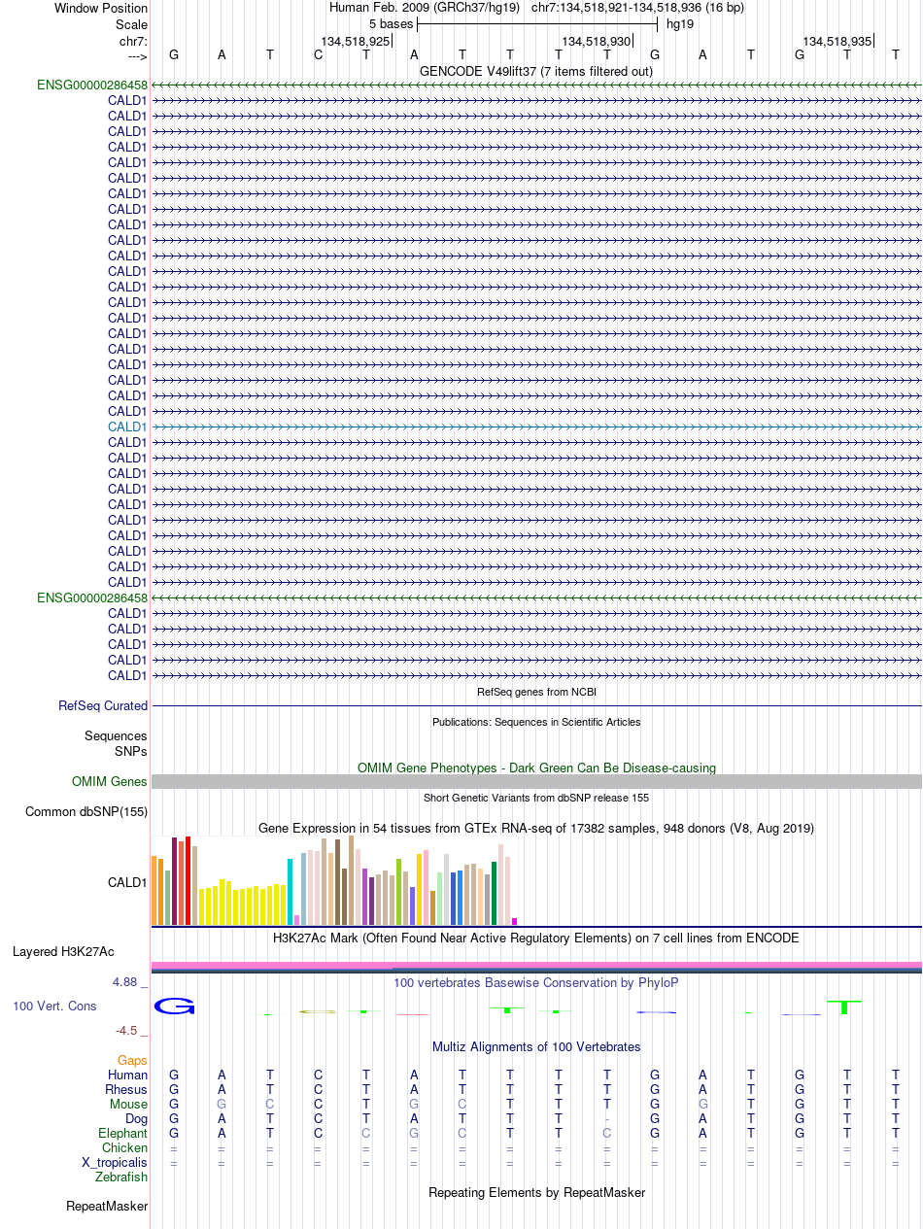This screenshot has height=1229, width=923.
Task: Click the SNPs track label
Action: pos(131,751)
